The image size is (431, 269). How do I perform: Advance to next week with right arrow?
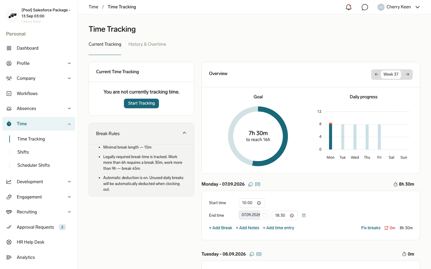pyautogui.click(x=407, y=74)
